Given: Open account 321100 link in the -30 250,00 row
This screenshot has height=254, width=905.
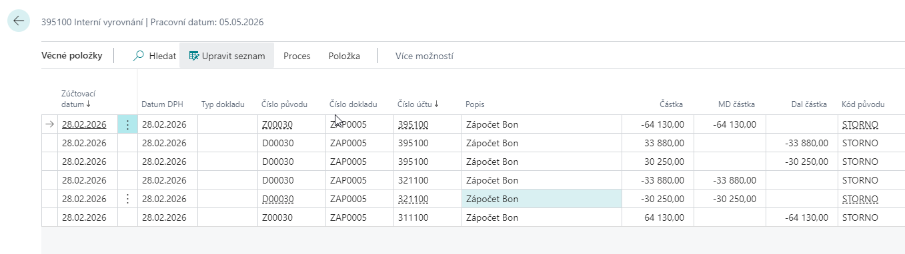Looking at the screenshot, I should pyautogui.click(x=413, y=199).
